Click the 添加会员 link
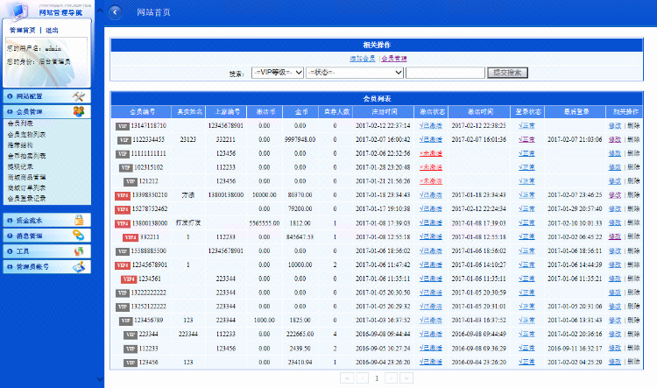The image size is (657, 388). pyautogui.click(x=363, y=58)
